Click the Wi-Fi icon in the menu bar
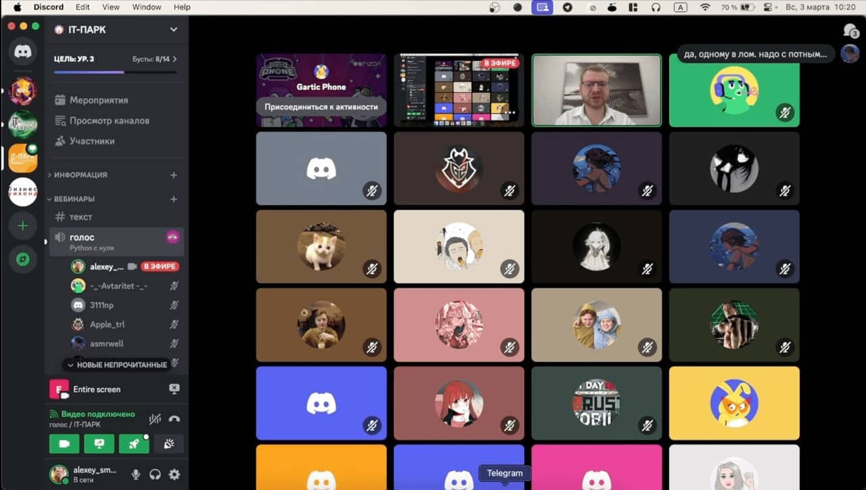Image resolution: width=866 pixels, height=490 pixels. tap(705, 7)
